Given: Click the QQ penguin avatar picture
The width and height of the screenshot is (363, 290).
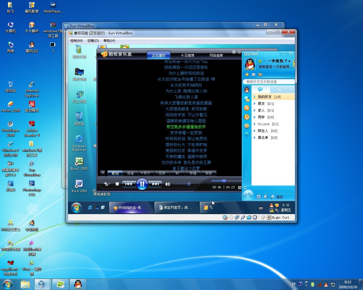Looking at the screenshot, I should [250, 64].
